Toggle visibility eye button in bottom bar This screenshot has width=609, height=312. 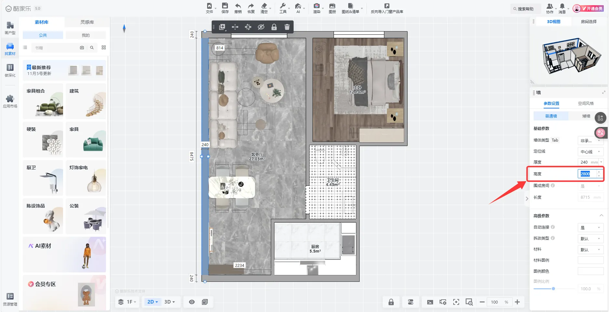pos(192,302)
